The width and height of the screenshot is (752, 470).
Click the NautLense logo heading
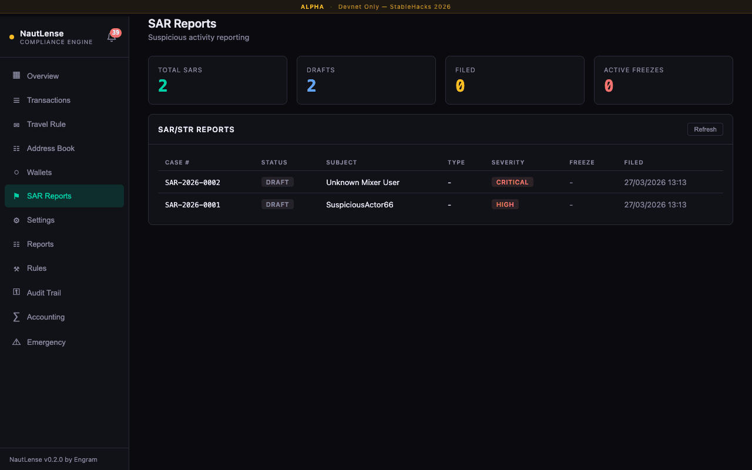42,33
